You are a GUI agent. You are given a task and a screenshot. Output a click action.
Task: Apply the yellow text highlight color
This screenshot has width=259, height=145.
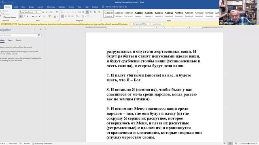[49, 17]
